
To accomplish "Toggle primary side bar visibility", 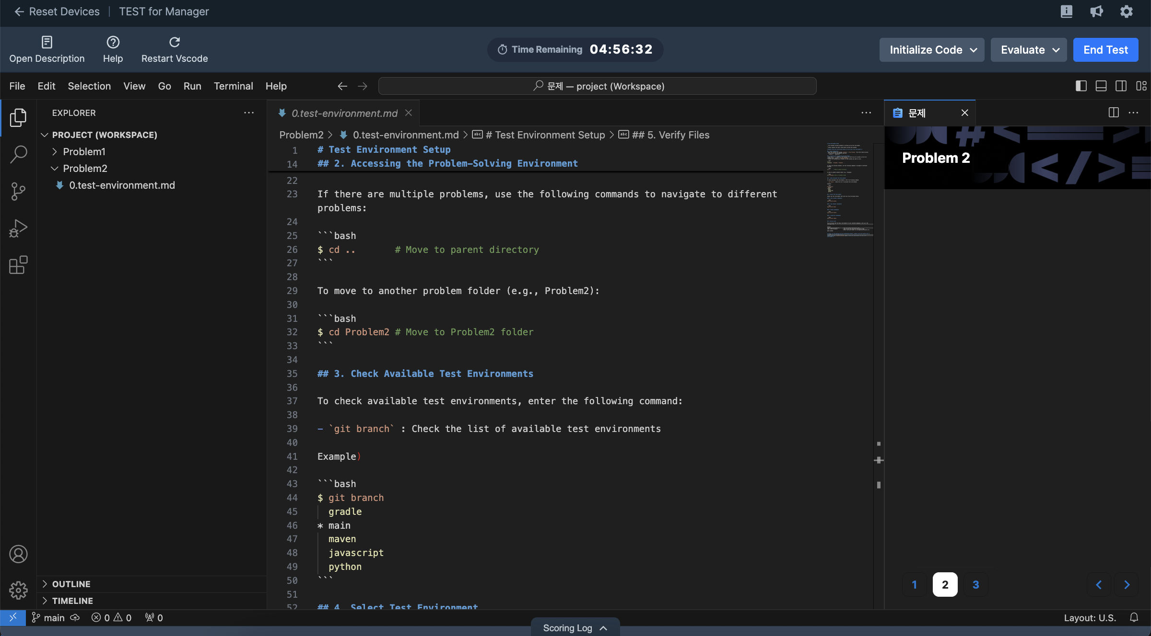I will [x=1081, y=86].
